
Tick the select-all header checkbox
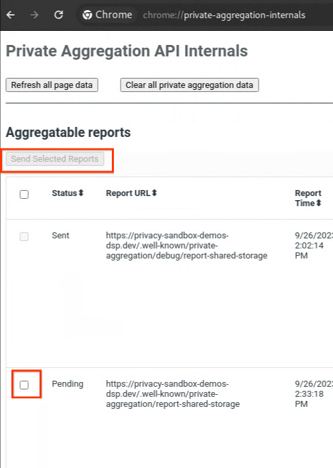24,194
